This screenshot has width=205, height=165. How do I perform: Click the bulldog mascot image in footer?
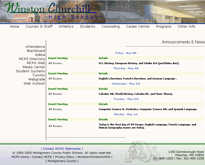139,152
